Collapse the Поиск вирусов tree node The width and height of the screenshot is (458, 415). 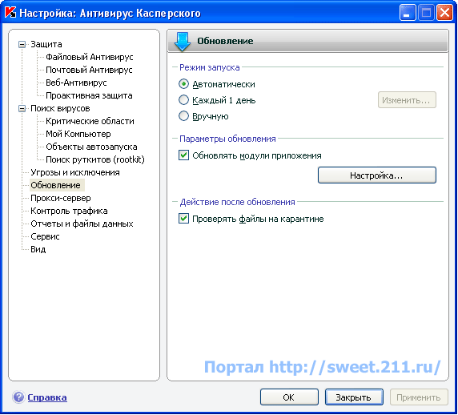point(22,109)
